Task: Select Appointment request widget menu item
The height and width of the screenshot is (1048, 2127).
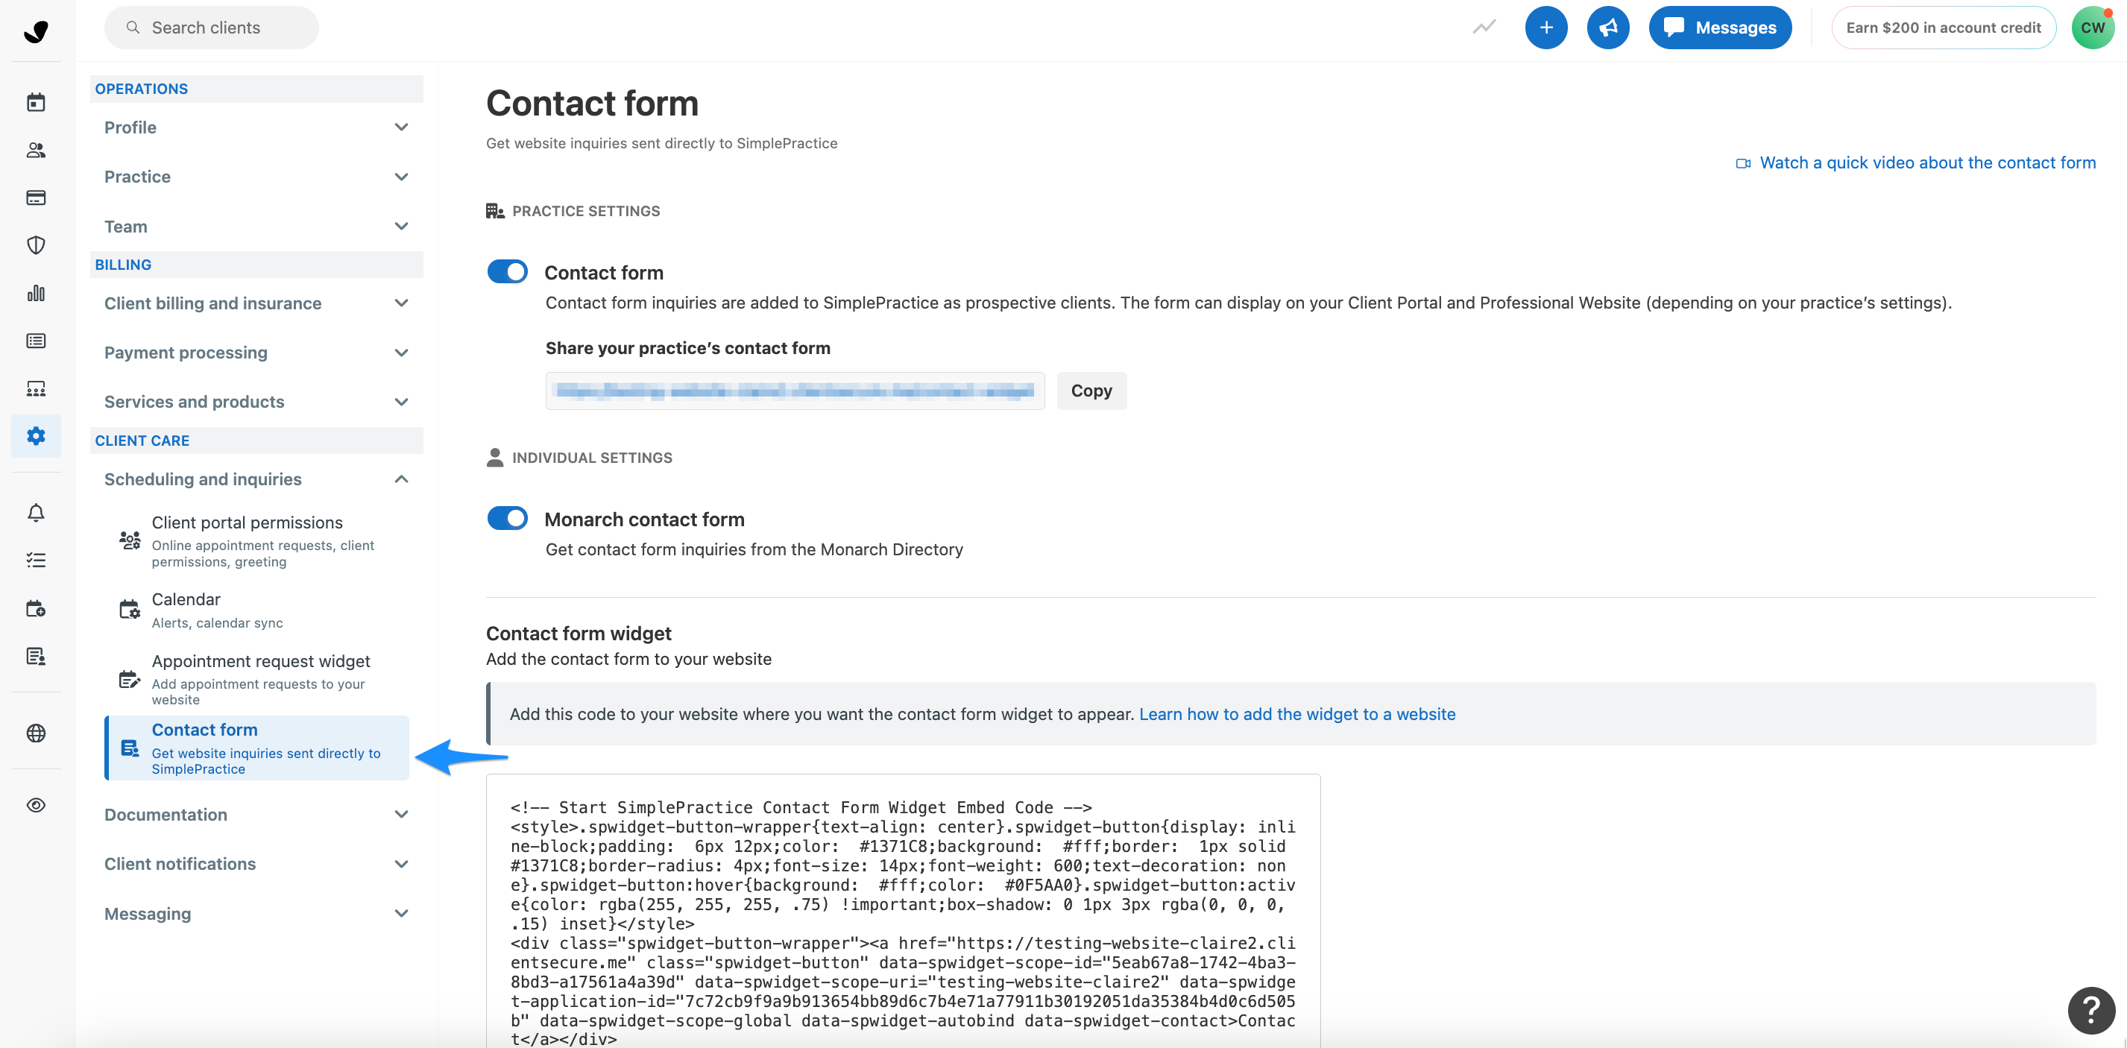Action: [x=261, y=661]
